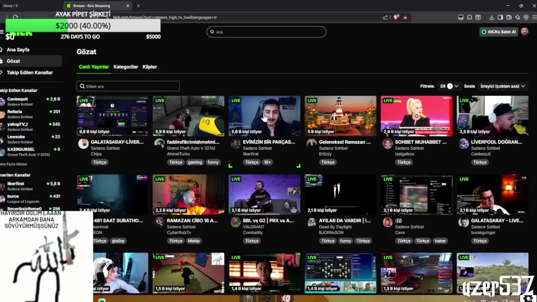The width and height of the screenshot is (537, 302).
Task: Open the BBL vs G2 VALORANT stream thumbnail
Action: 265,194
